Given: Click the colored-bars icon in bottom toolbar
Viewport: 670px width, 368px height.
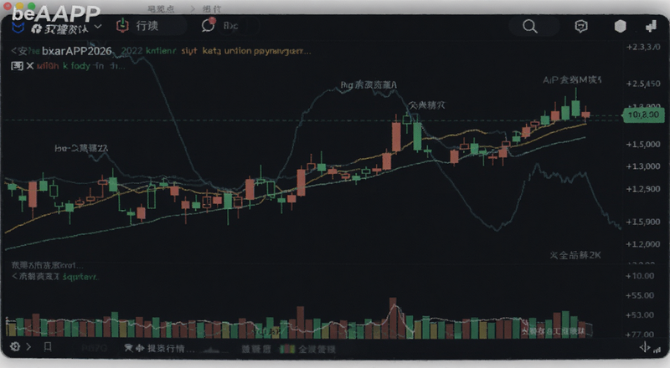Looking at the screenshot, I should coord(286,350).
